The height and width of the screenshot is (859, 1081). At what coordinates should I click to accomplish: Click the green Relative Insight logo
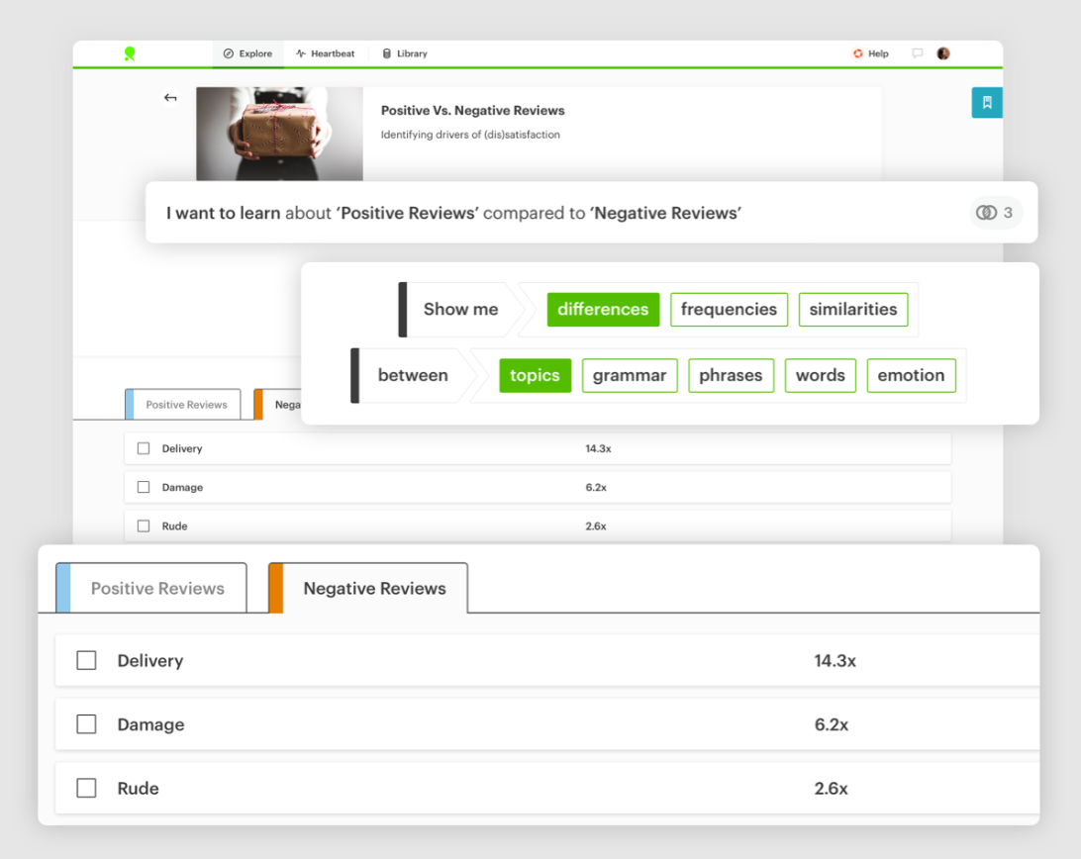130,53
